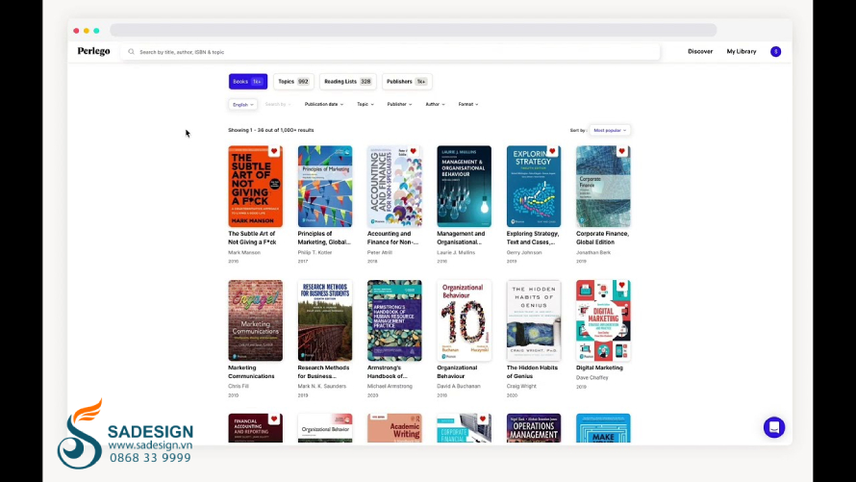Open the Most popular sort dropdown
This screenshot has height=482, width=856.
click(x=610, y=131)
